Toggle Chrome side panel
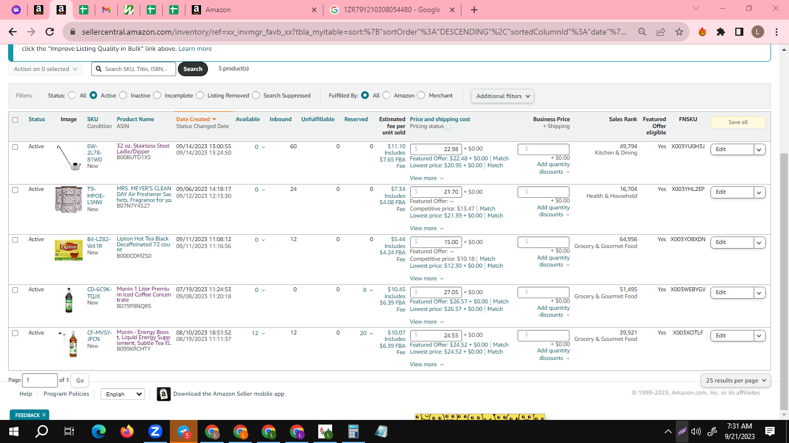This screenshot has width=789, height=443. pyautogui.click(x=739, y=32)
